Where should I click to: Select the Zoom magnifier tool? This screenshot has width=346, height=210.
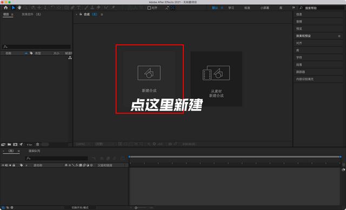click(x=25, y=8)
